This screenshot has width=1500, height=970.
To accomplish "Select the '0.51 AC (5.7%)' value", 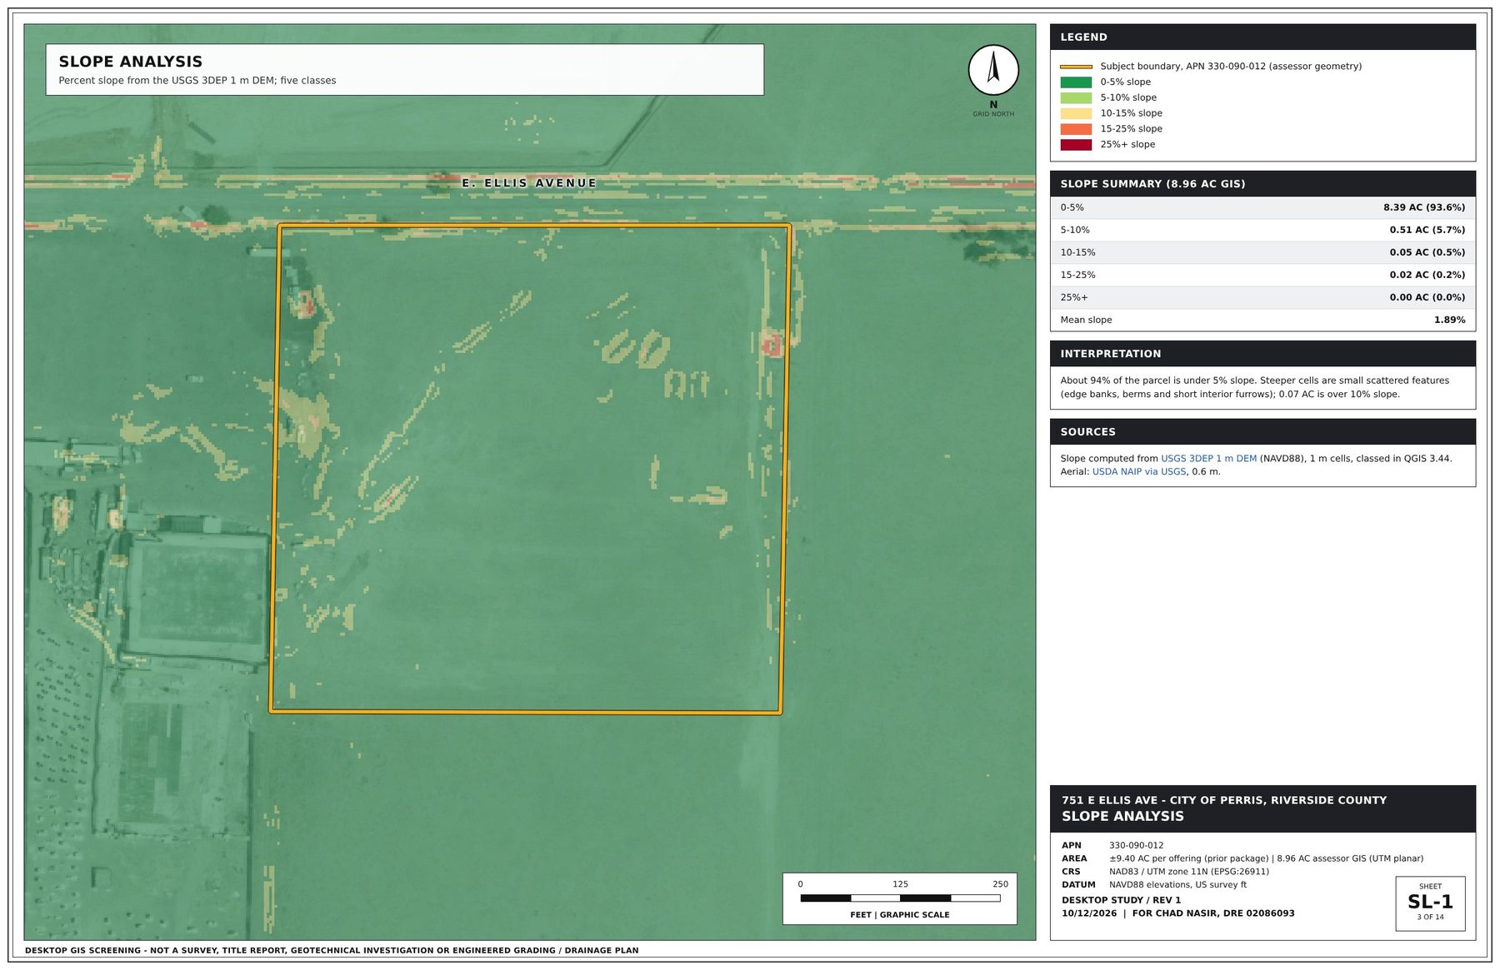I will click(1427, 230).
